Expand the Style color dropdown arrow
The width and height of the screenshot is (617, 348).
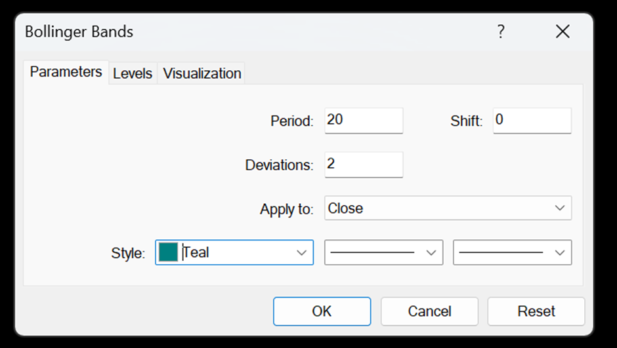pos(302,252)
